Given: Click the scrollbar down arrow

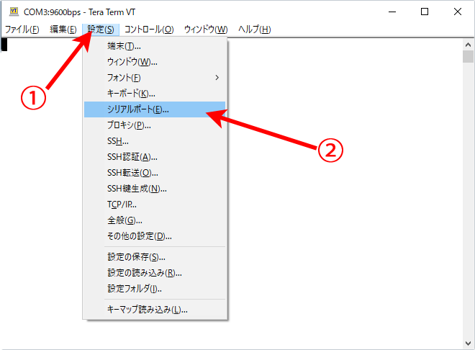Looking at the screenshot, I should 468,343.
